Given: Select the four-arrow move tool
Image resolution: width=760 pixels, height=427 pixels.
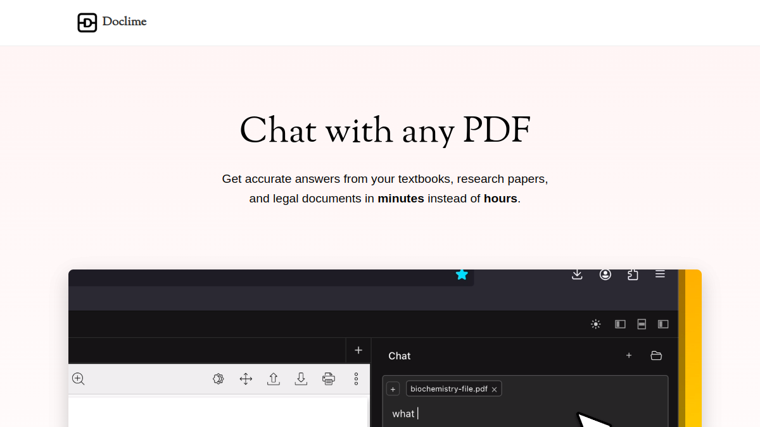Looking at the screenshot, I should 246,379.
